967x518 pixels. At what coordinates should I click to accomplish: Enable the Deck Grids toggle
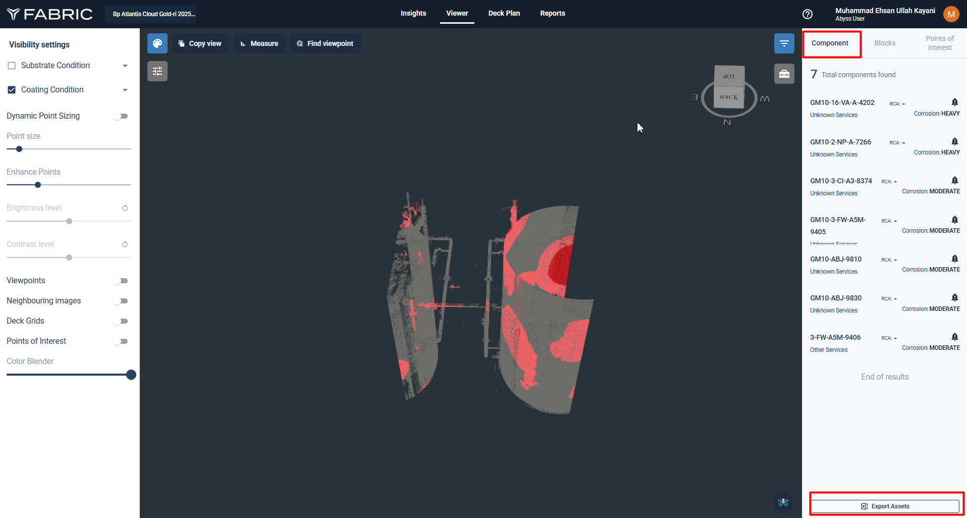pyautogui.click(x=121, y=321)
